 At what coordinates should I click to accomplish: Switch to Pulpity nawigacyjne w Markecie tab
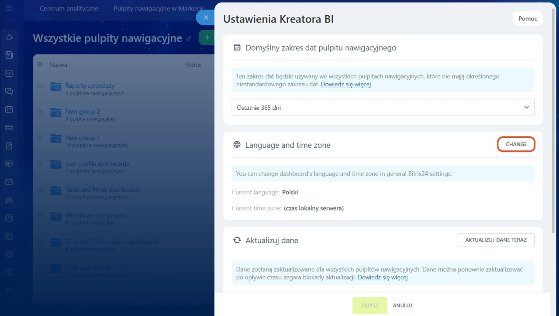pos(159,8)
